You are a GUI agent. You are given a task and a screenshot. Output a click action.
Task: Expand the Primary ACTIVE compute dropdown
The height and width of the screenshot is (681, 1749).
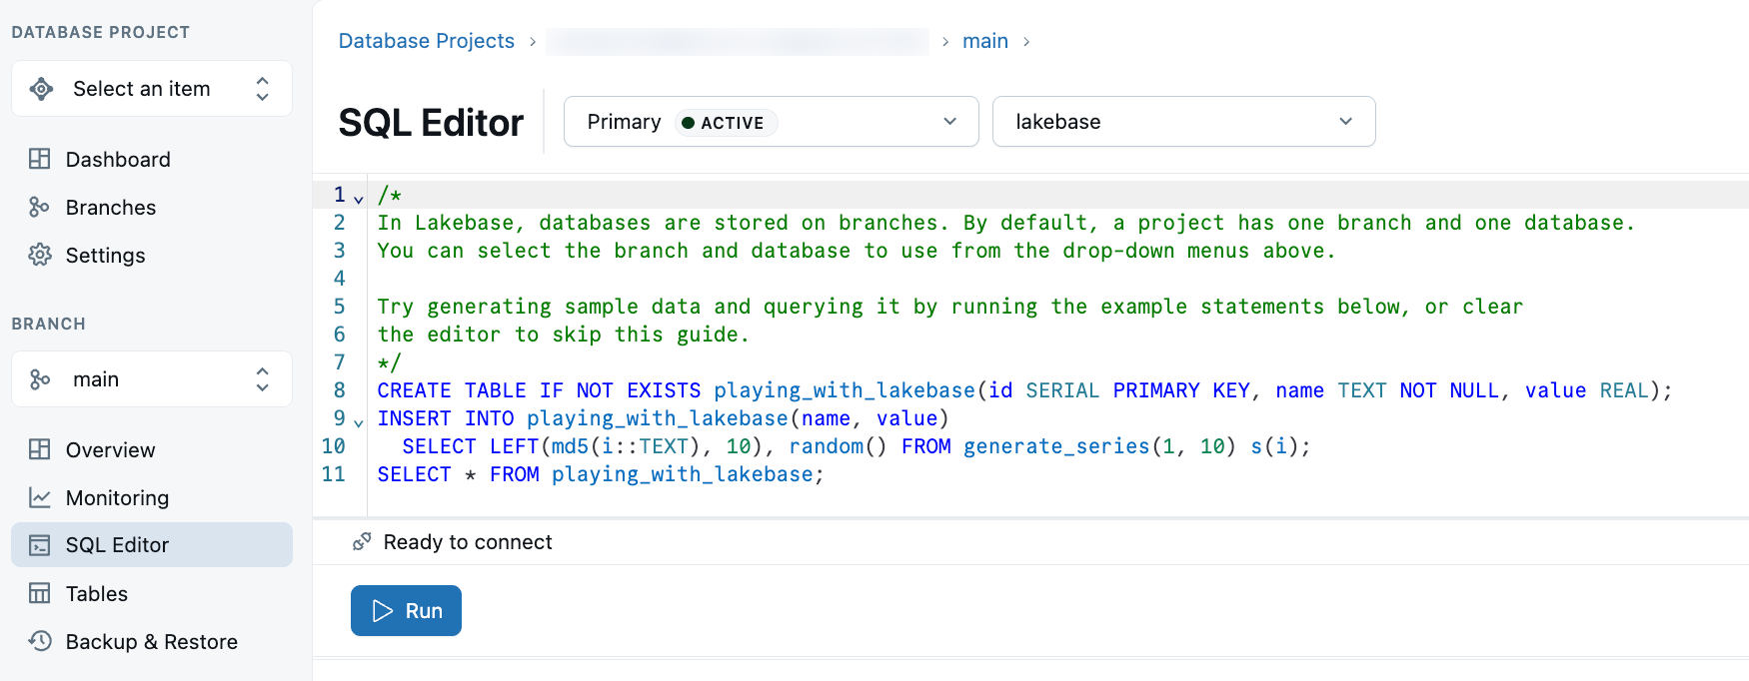tap(771, 122)
